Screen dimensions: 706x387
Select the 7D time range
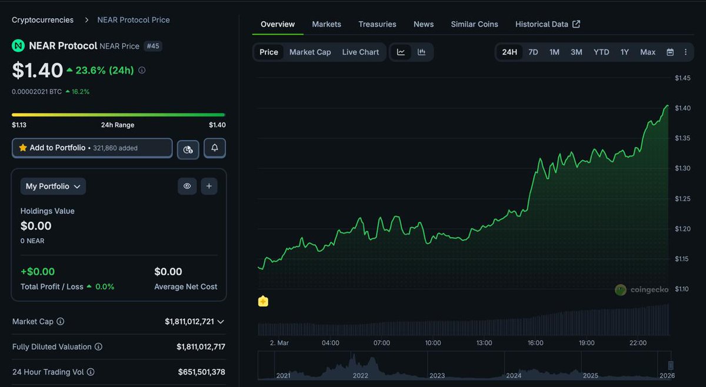[x=533, y=52]
